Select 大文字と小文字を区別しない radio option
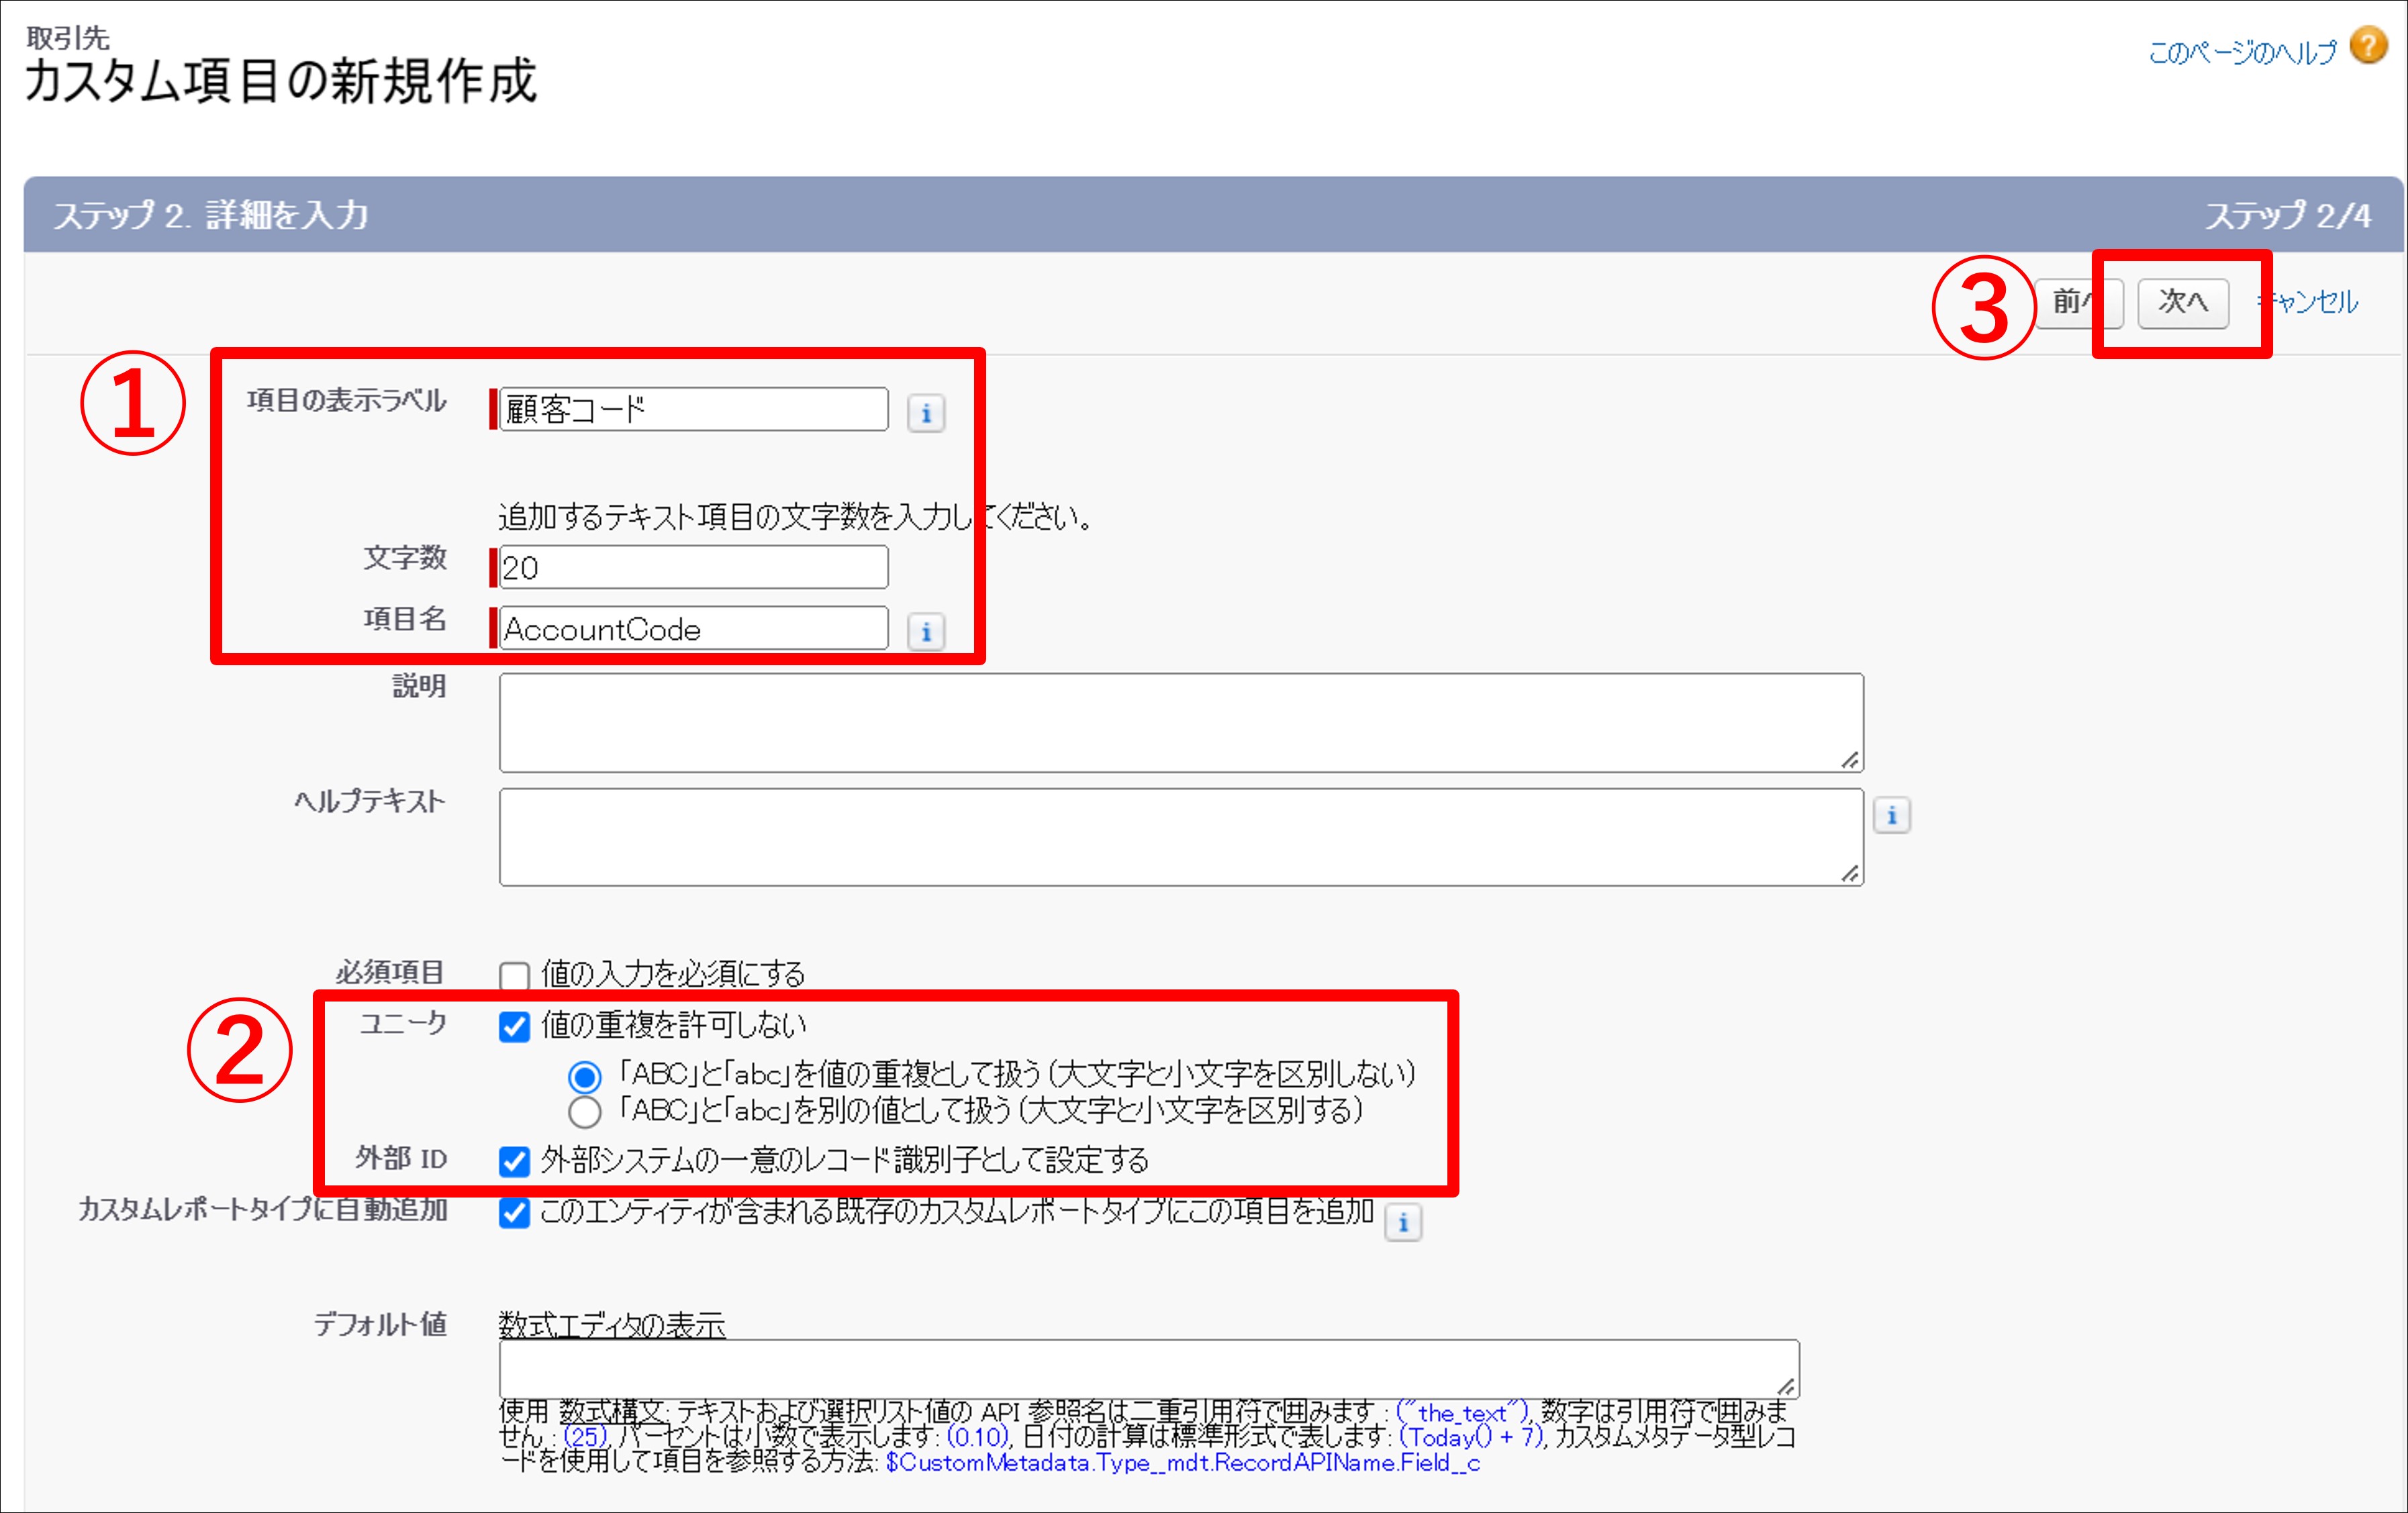The image size is (2408, 1513). point(585,1077)
